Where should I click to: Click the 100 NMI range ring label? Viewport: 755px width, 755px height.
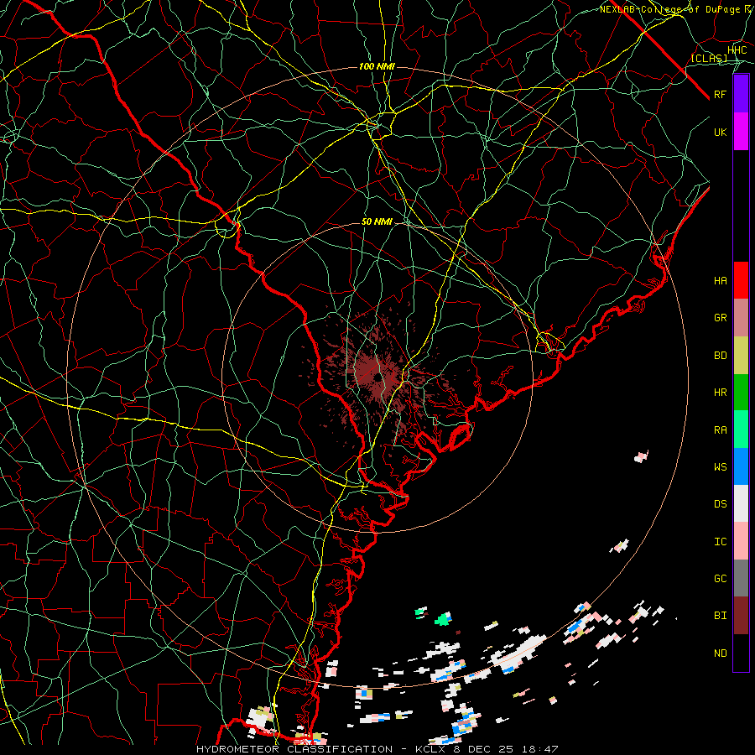click(377, 66)
